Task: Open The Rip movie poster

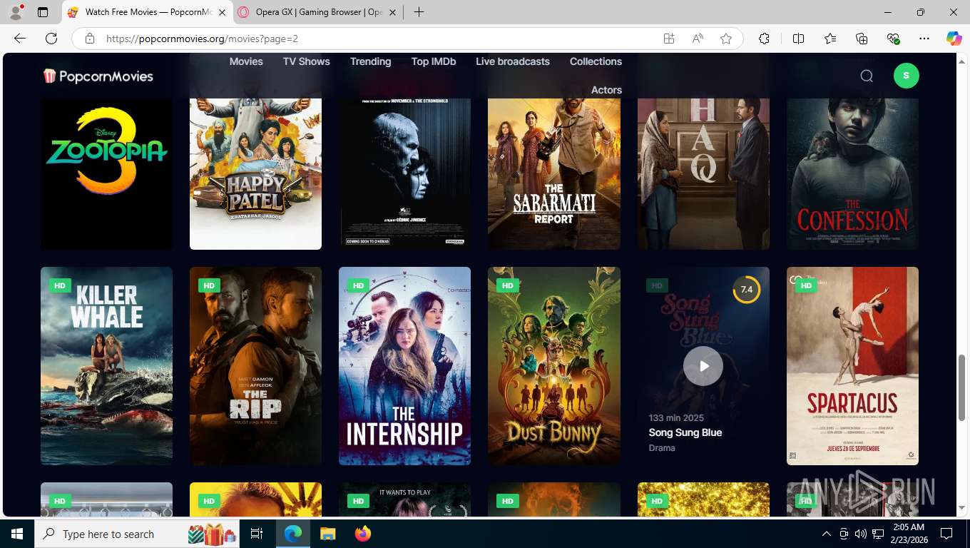Action: click(255, 366)
